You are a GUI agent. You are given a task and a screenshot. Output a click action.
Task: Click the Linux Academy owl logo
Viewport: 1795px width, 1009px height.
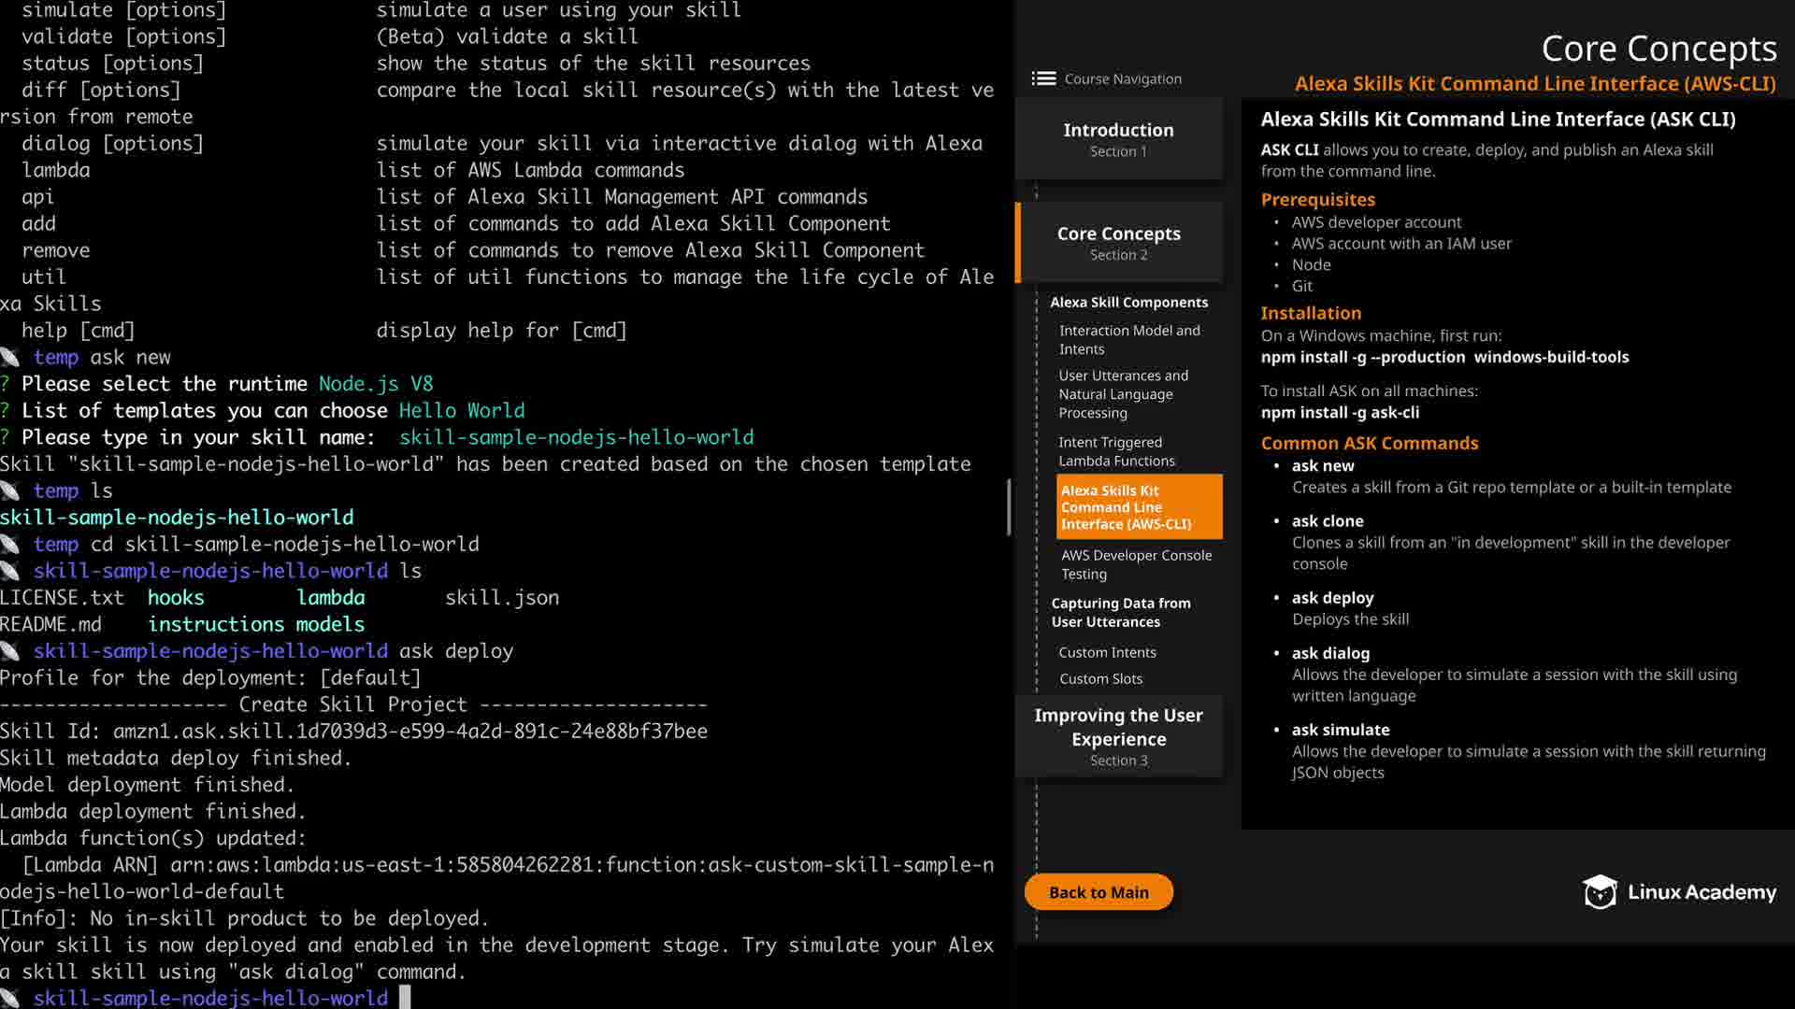[1600, 892]
